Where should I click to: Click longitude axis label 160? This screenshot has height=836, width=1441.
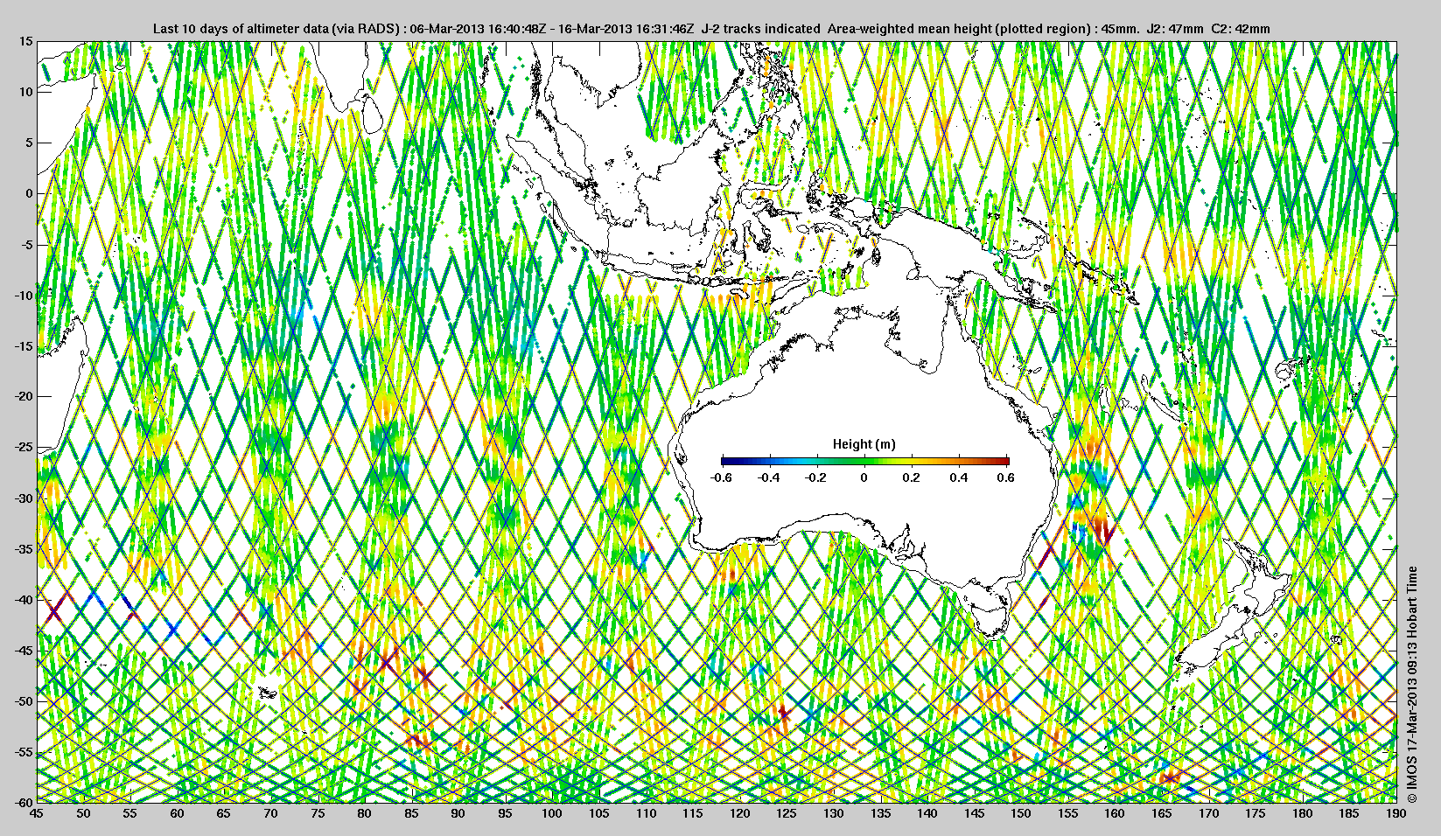click(1115, 814)
